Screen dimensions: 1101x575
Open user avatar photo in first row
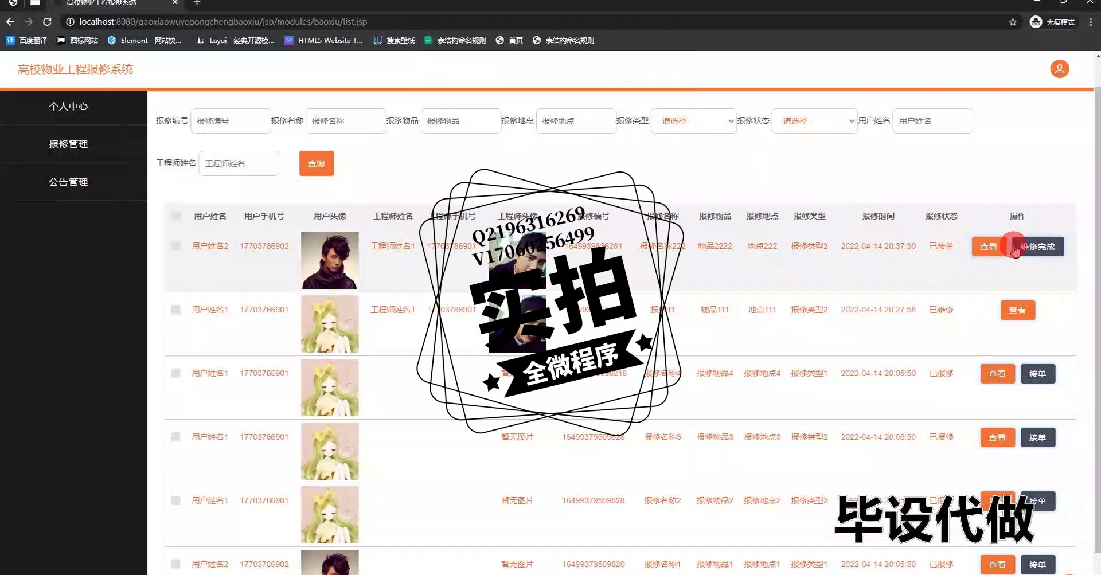[330, 260]
